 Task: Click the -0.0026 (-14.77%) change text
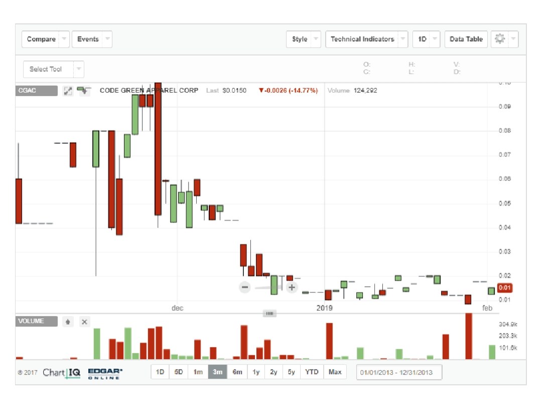click(x=289, y=90)
